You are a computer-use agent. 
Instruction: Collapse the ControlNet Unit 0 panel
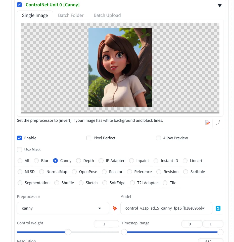click(x=220, y=5)
